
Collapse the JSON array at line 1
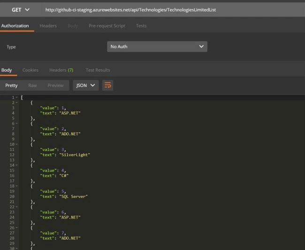(x=17, y=97)
